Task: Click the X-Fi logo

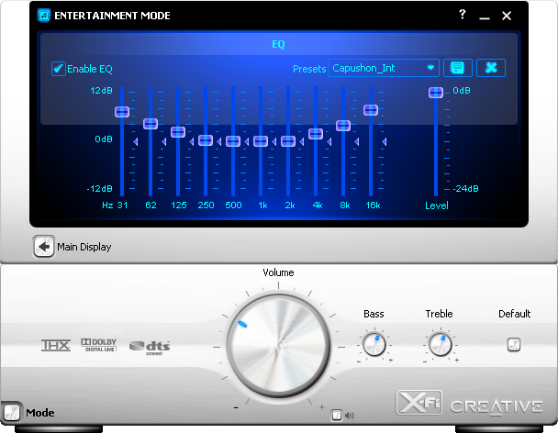Action: (418, 403)
